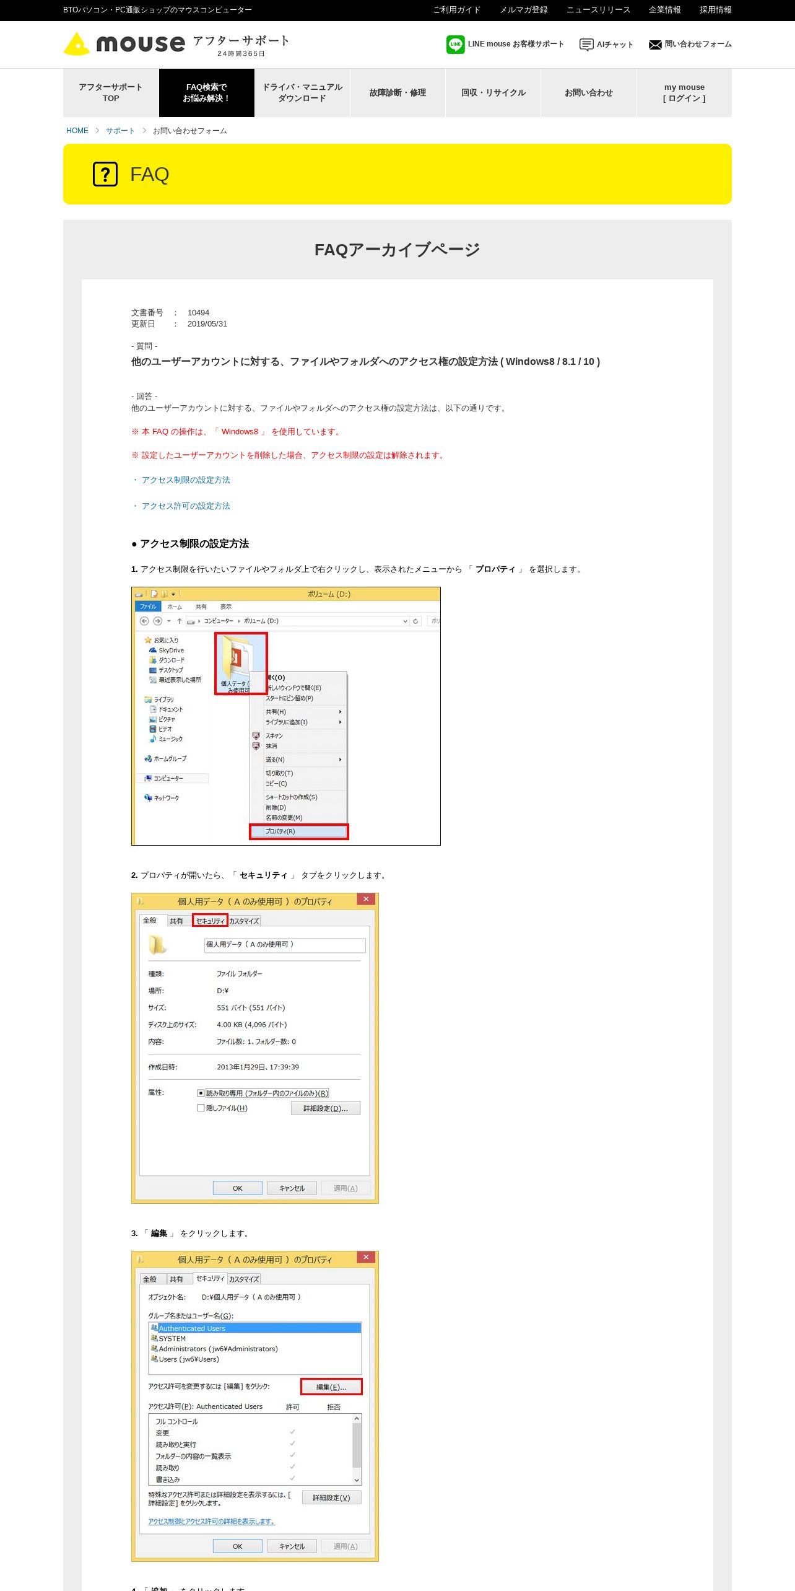Image resolution: width=795 pixels, height=1591 pixels.
Task: Open the ニュースリリース link
Action: (598, 10)
